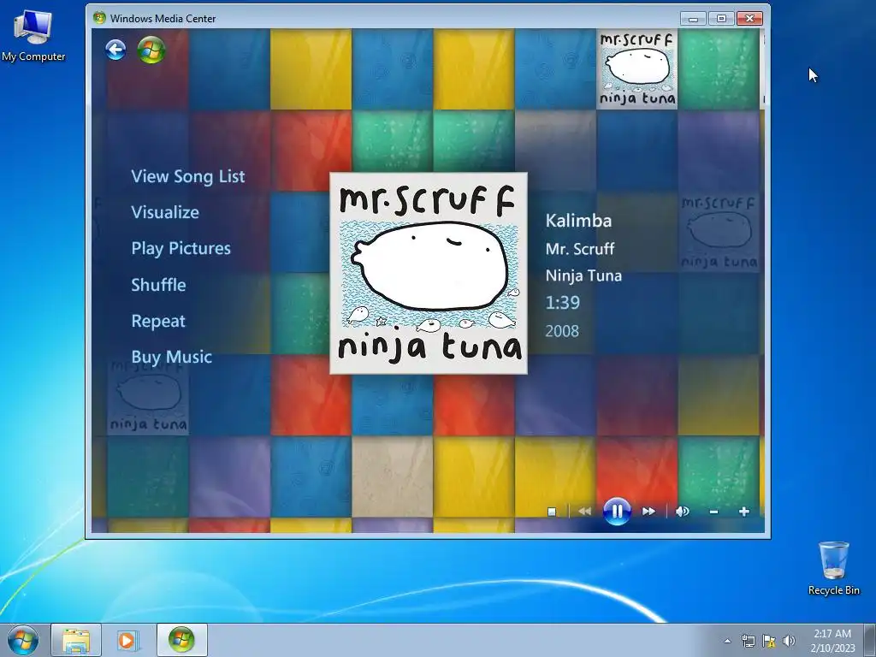The width and height of the screenshot is (876, 657).
Task: Minimize the Windows Media Center window
Action: (x=693, y=19)
